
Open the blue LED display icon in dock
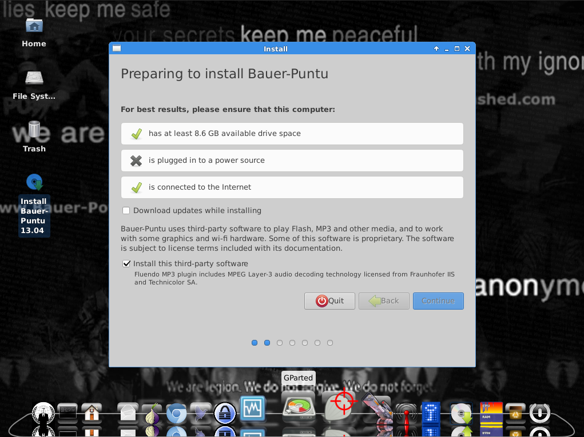click(x=431, y=413)
